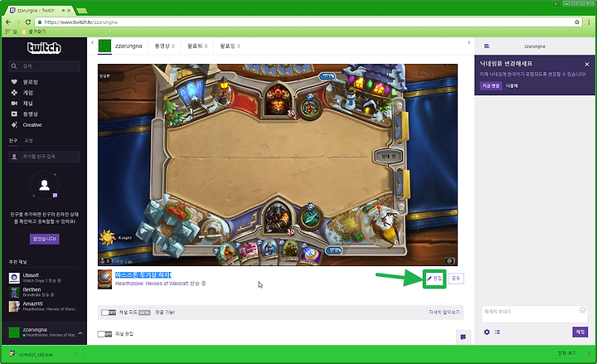Open the Berthen recommended channel avatar

14,293
